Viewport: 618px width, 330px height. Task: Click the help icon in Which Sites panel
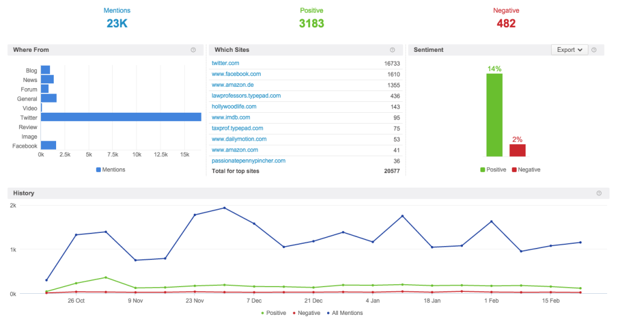392,50
